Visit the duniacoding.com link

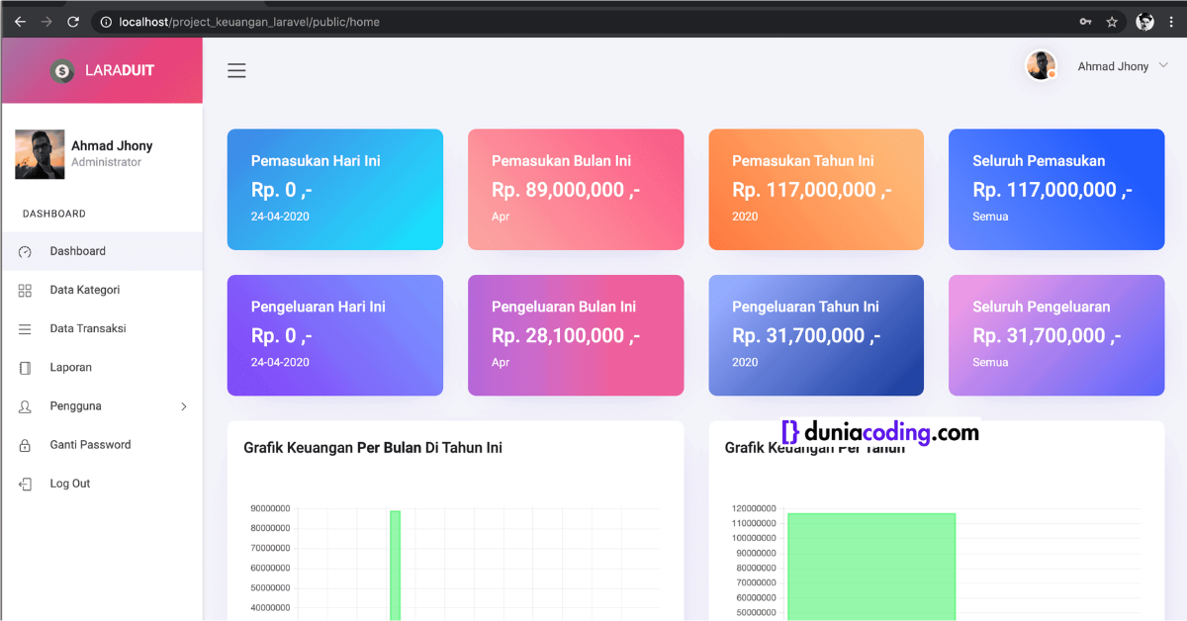click(x=879, y=432)
